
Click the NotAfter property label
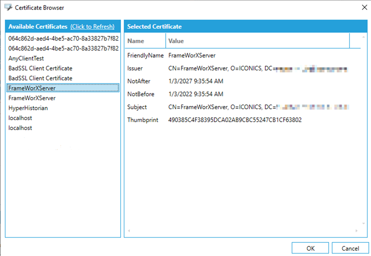point(139,81)
